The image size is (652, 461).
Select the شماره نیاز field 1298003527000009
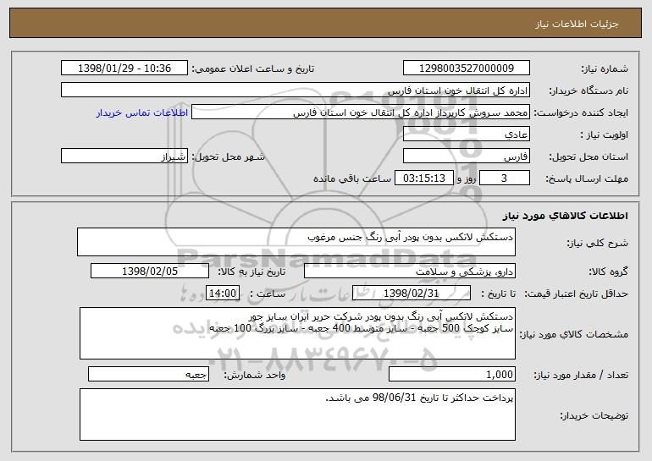click(x=466, y=69)
